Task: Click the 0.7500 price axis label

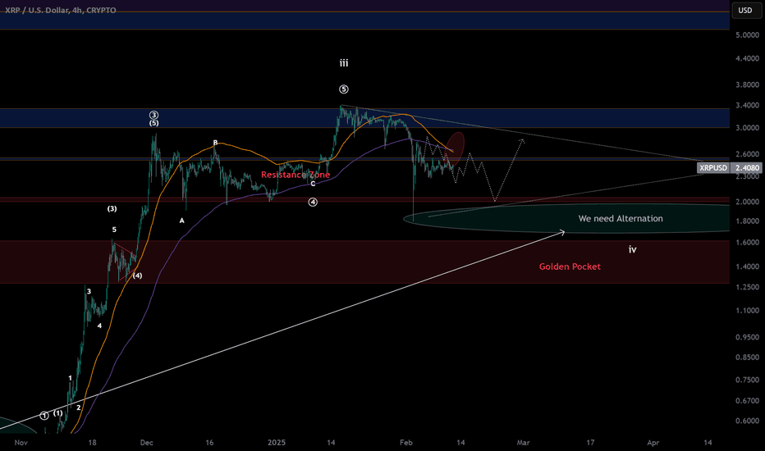Action: pyautogui.click(x=748, y=380)
